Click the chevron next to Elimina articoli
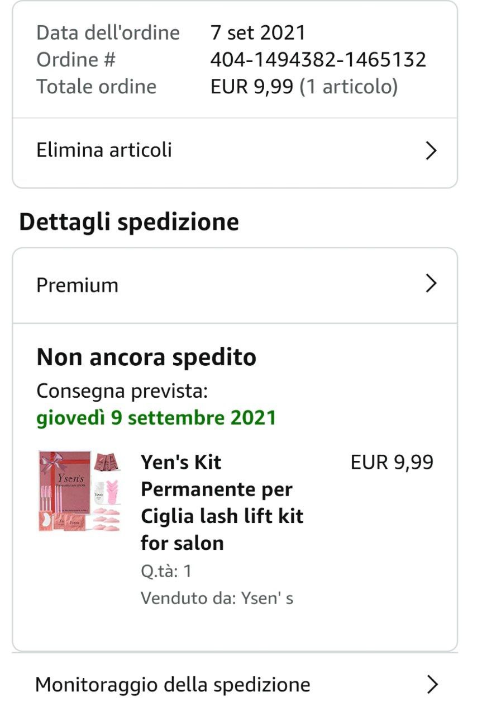The width and height of the screenshot is (477, 716). (430, 150)
